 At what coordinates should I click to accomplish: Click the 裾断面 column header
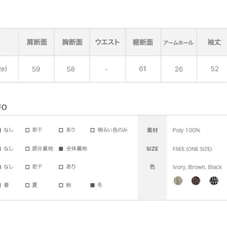pos(143,42)
